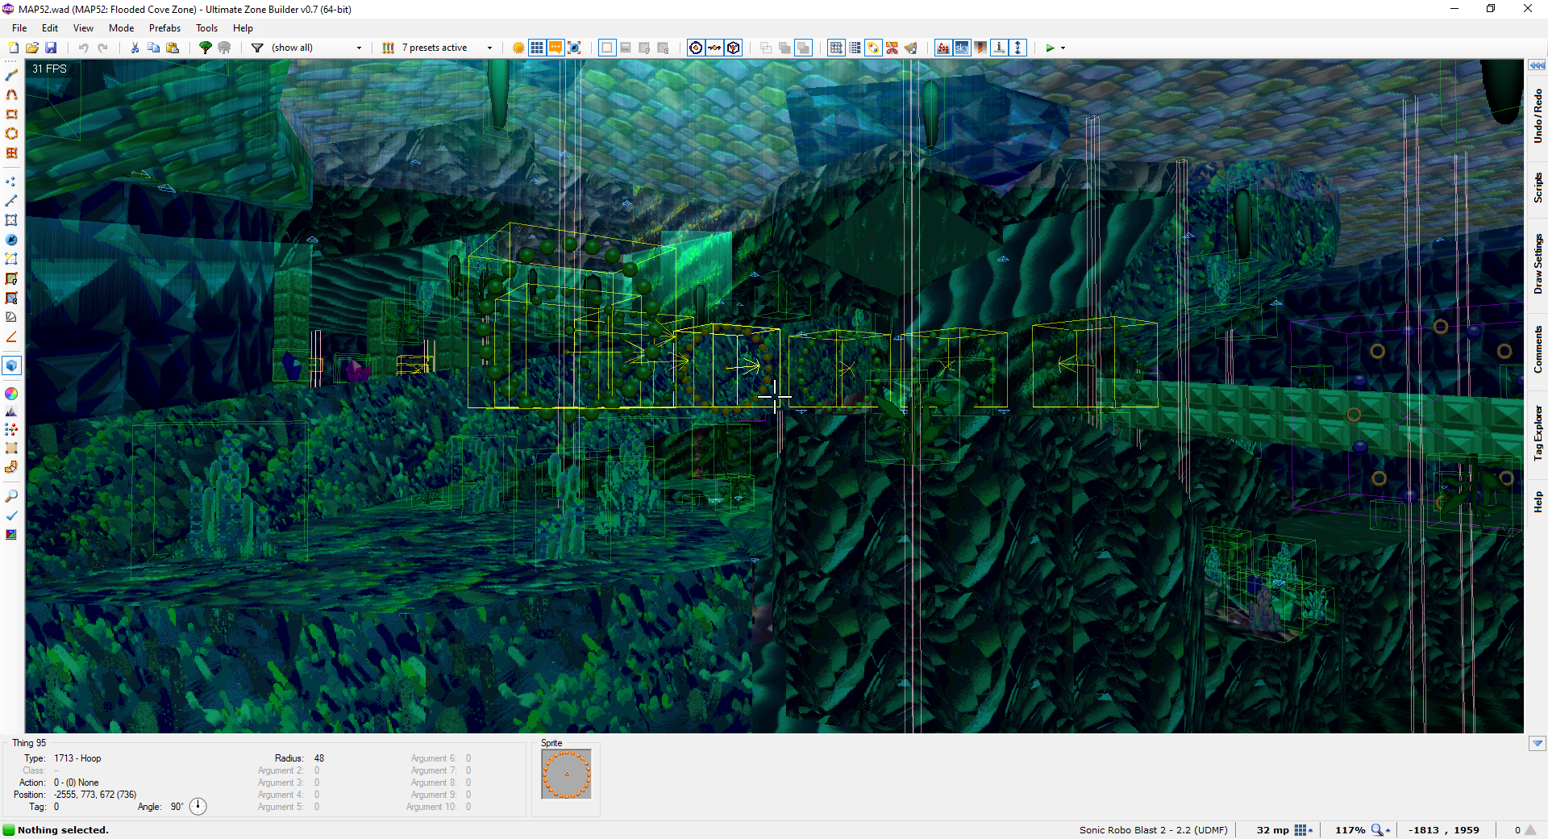1548x839 pixels.
Task: Switch to Sectors mode
Action: point(11,220)
